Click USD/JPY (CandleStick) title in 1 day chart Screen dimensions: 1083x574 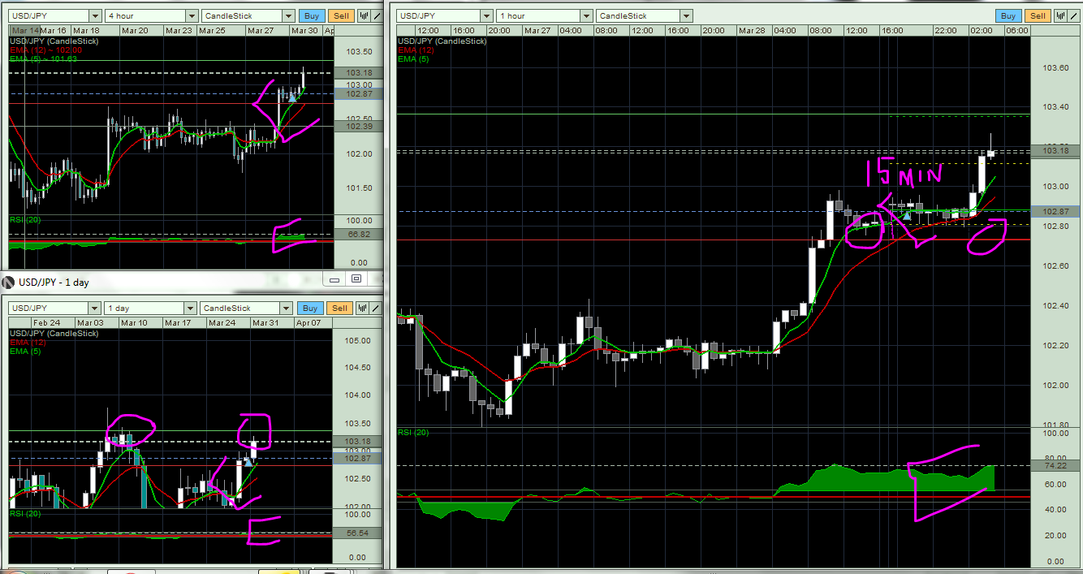point(53,334)
